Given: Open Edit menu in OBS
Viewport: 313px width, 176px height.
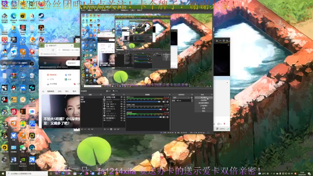Looking at the screenshot, I should [90, 10].
